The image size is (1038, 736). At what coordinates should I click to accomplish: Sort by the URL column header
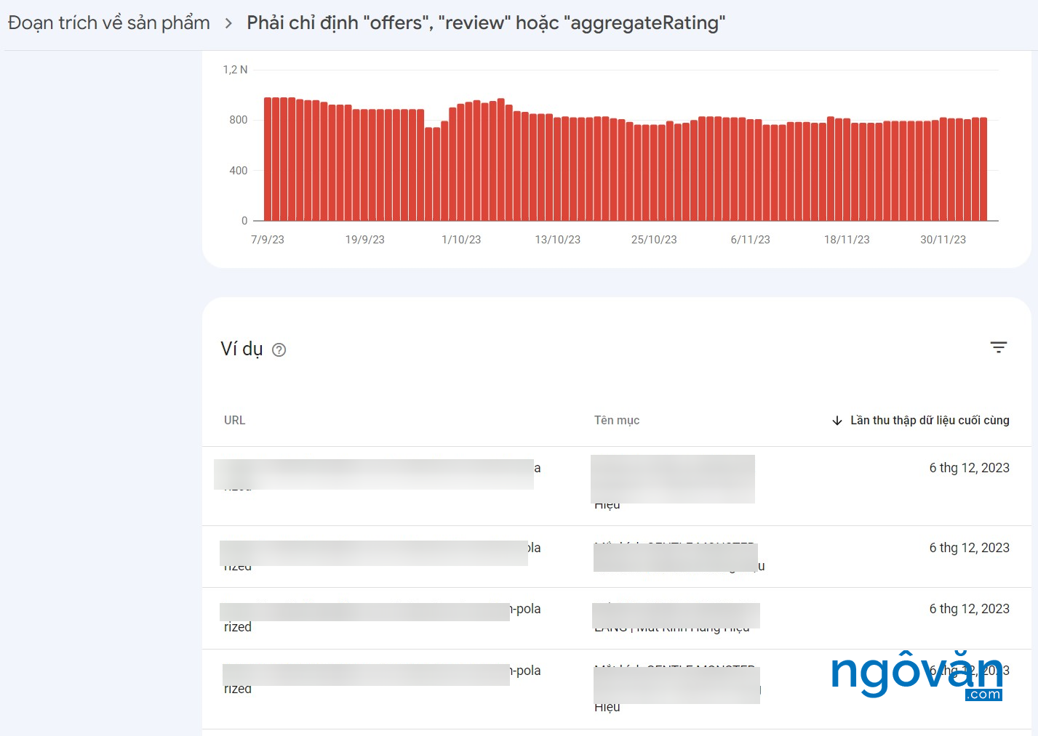234,421
